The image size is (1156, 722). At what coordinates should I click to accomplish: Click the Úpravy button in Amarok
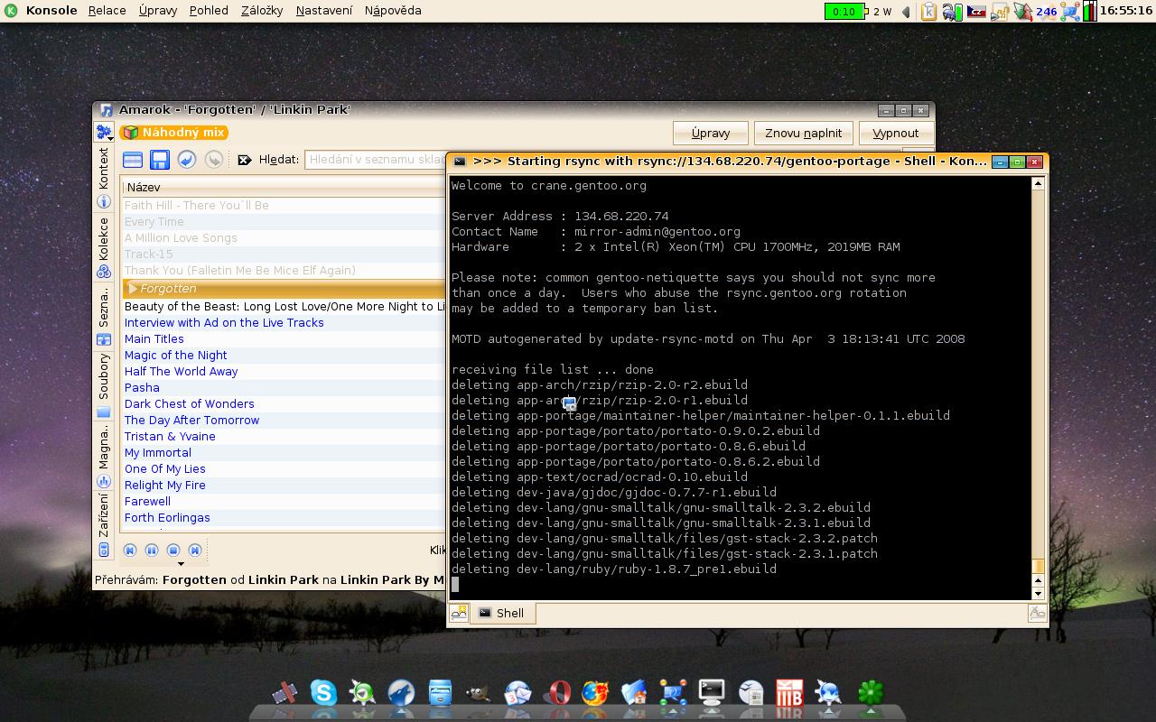point(711,133)
